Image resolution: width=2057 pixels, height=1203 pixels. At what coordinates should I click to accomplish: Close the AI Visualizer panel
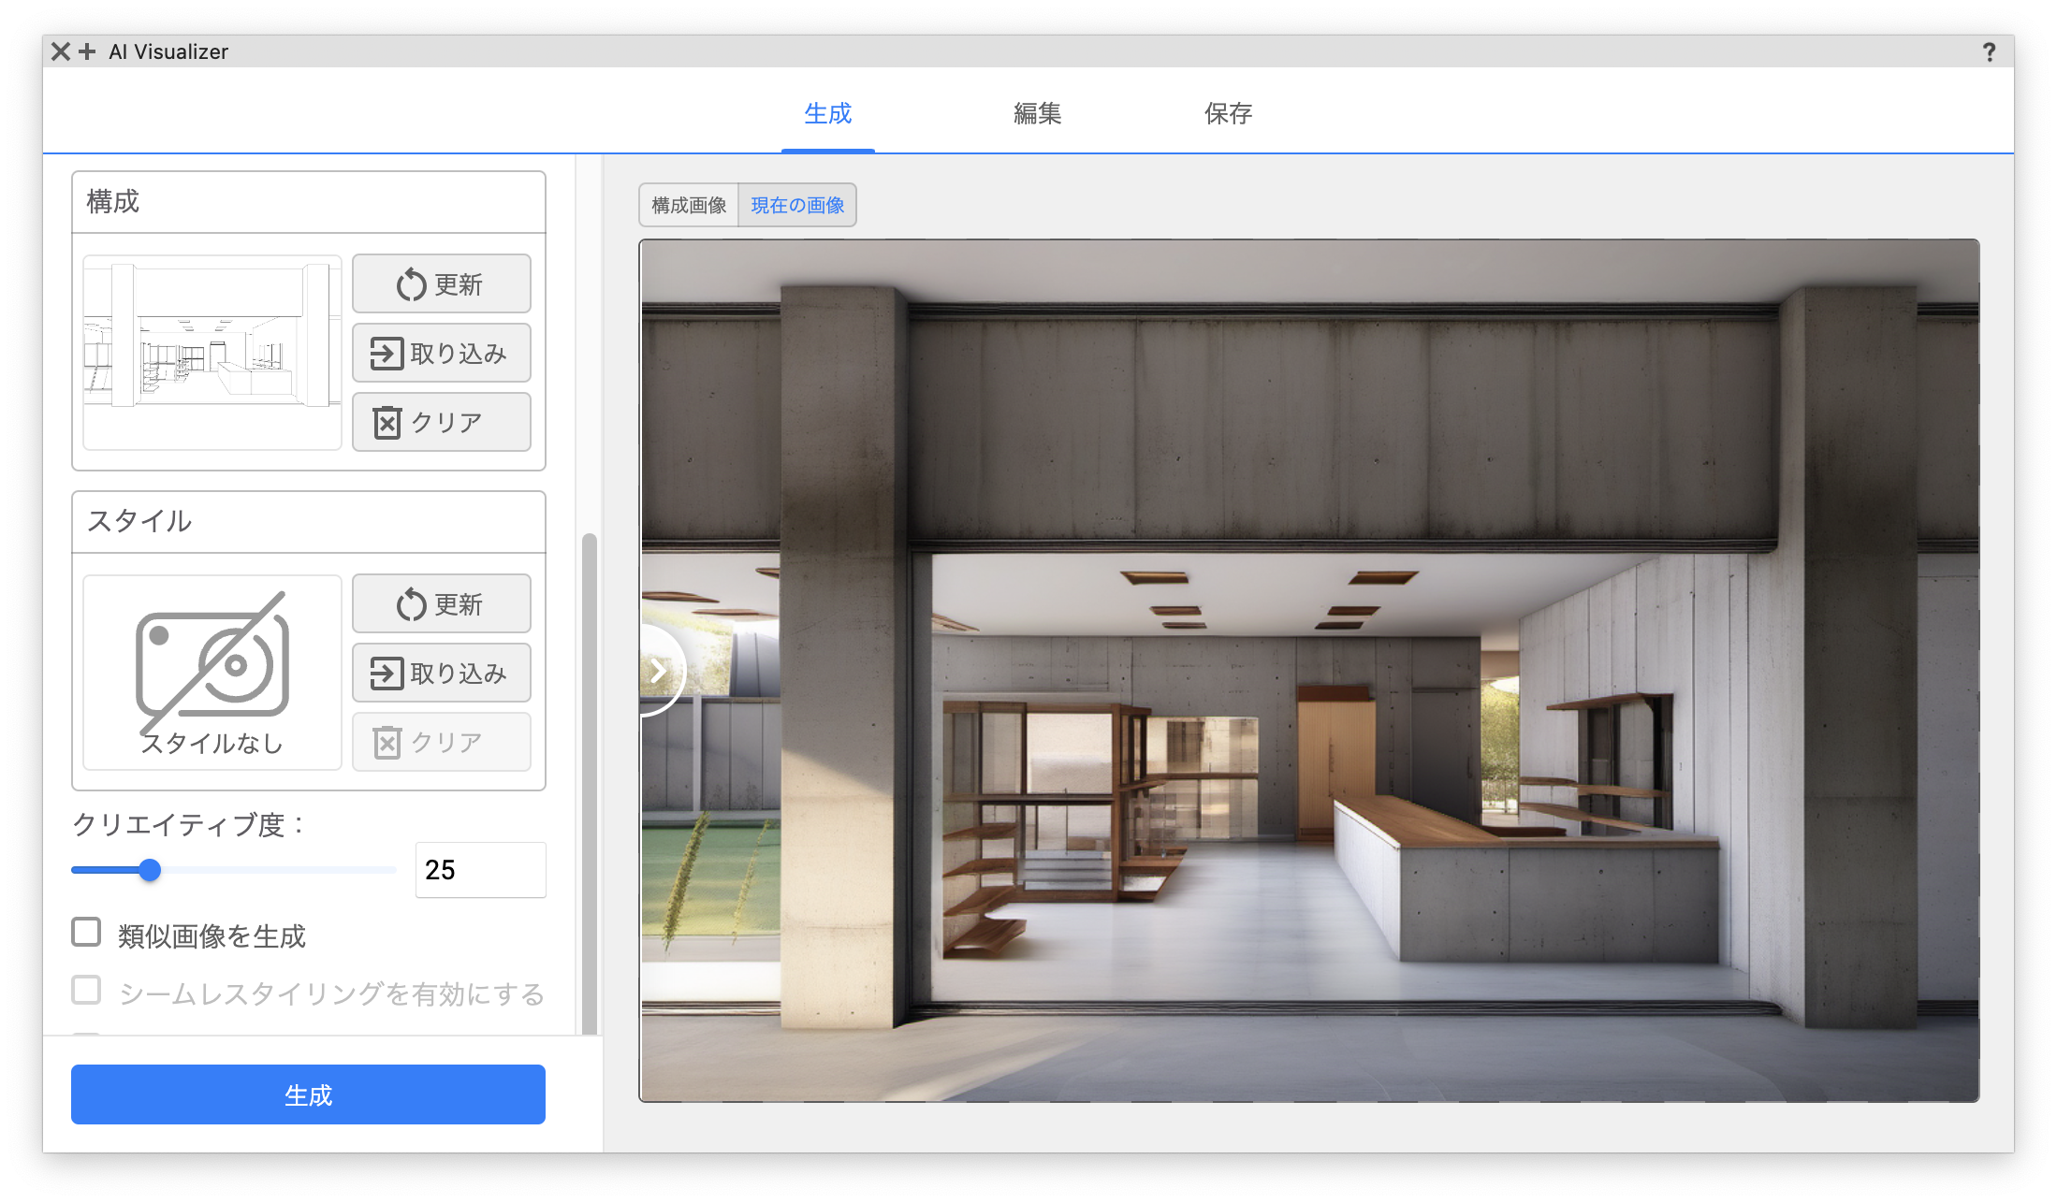[x=61, y=51]
